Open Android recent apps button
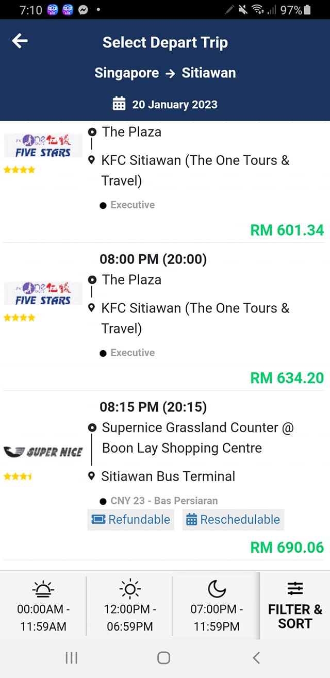Screen dimensions: 330x678 [x=71, y=657]
